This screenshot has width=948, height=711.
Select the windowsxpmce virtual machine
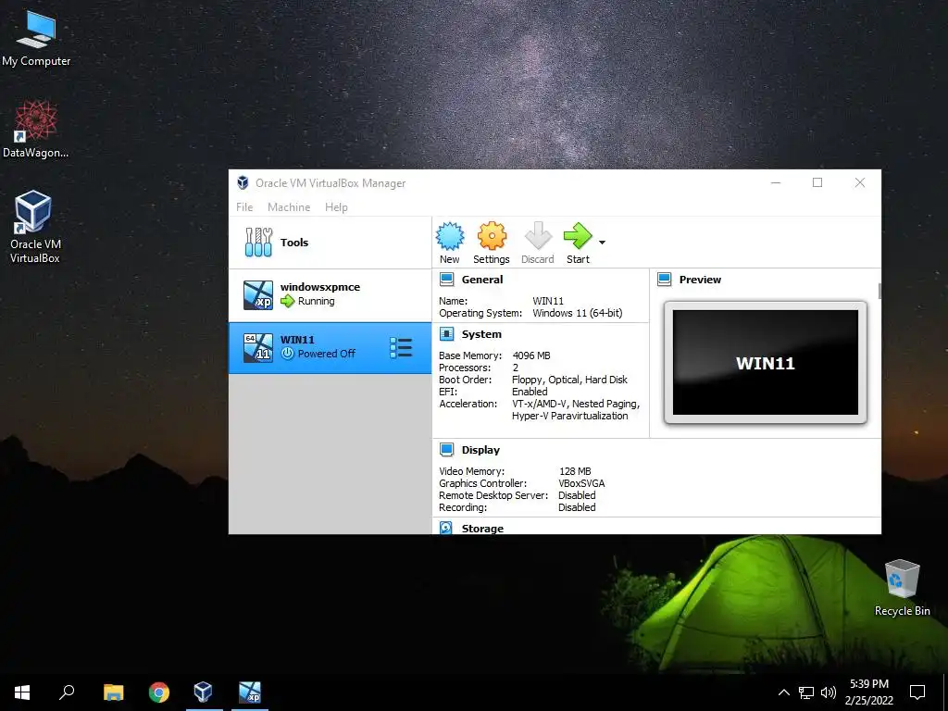tap(331, 295)
